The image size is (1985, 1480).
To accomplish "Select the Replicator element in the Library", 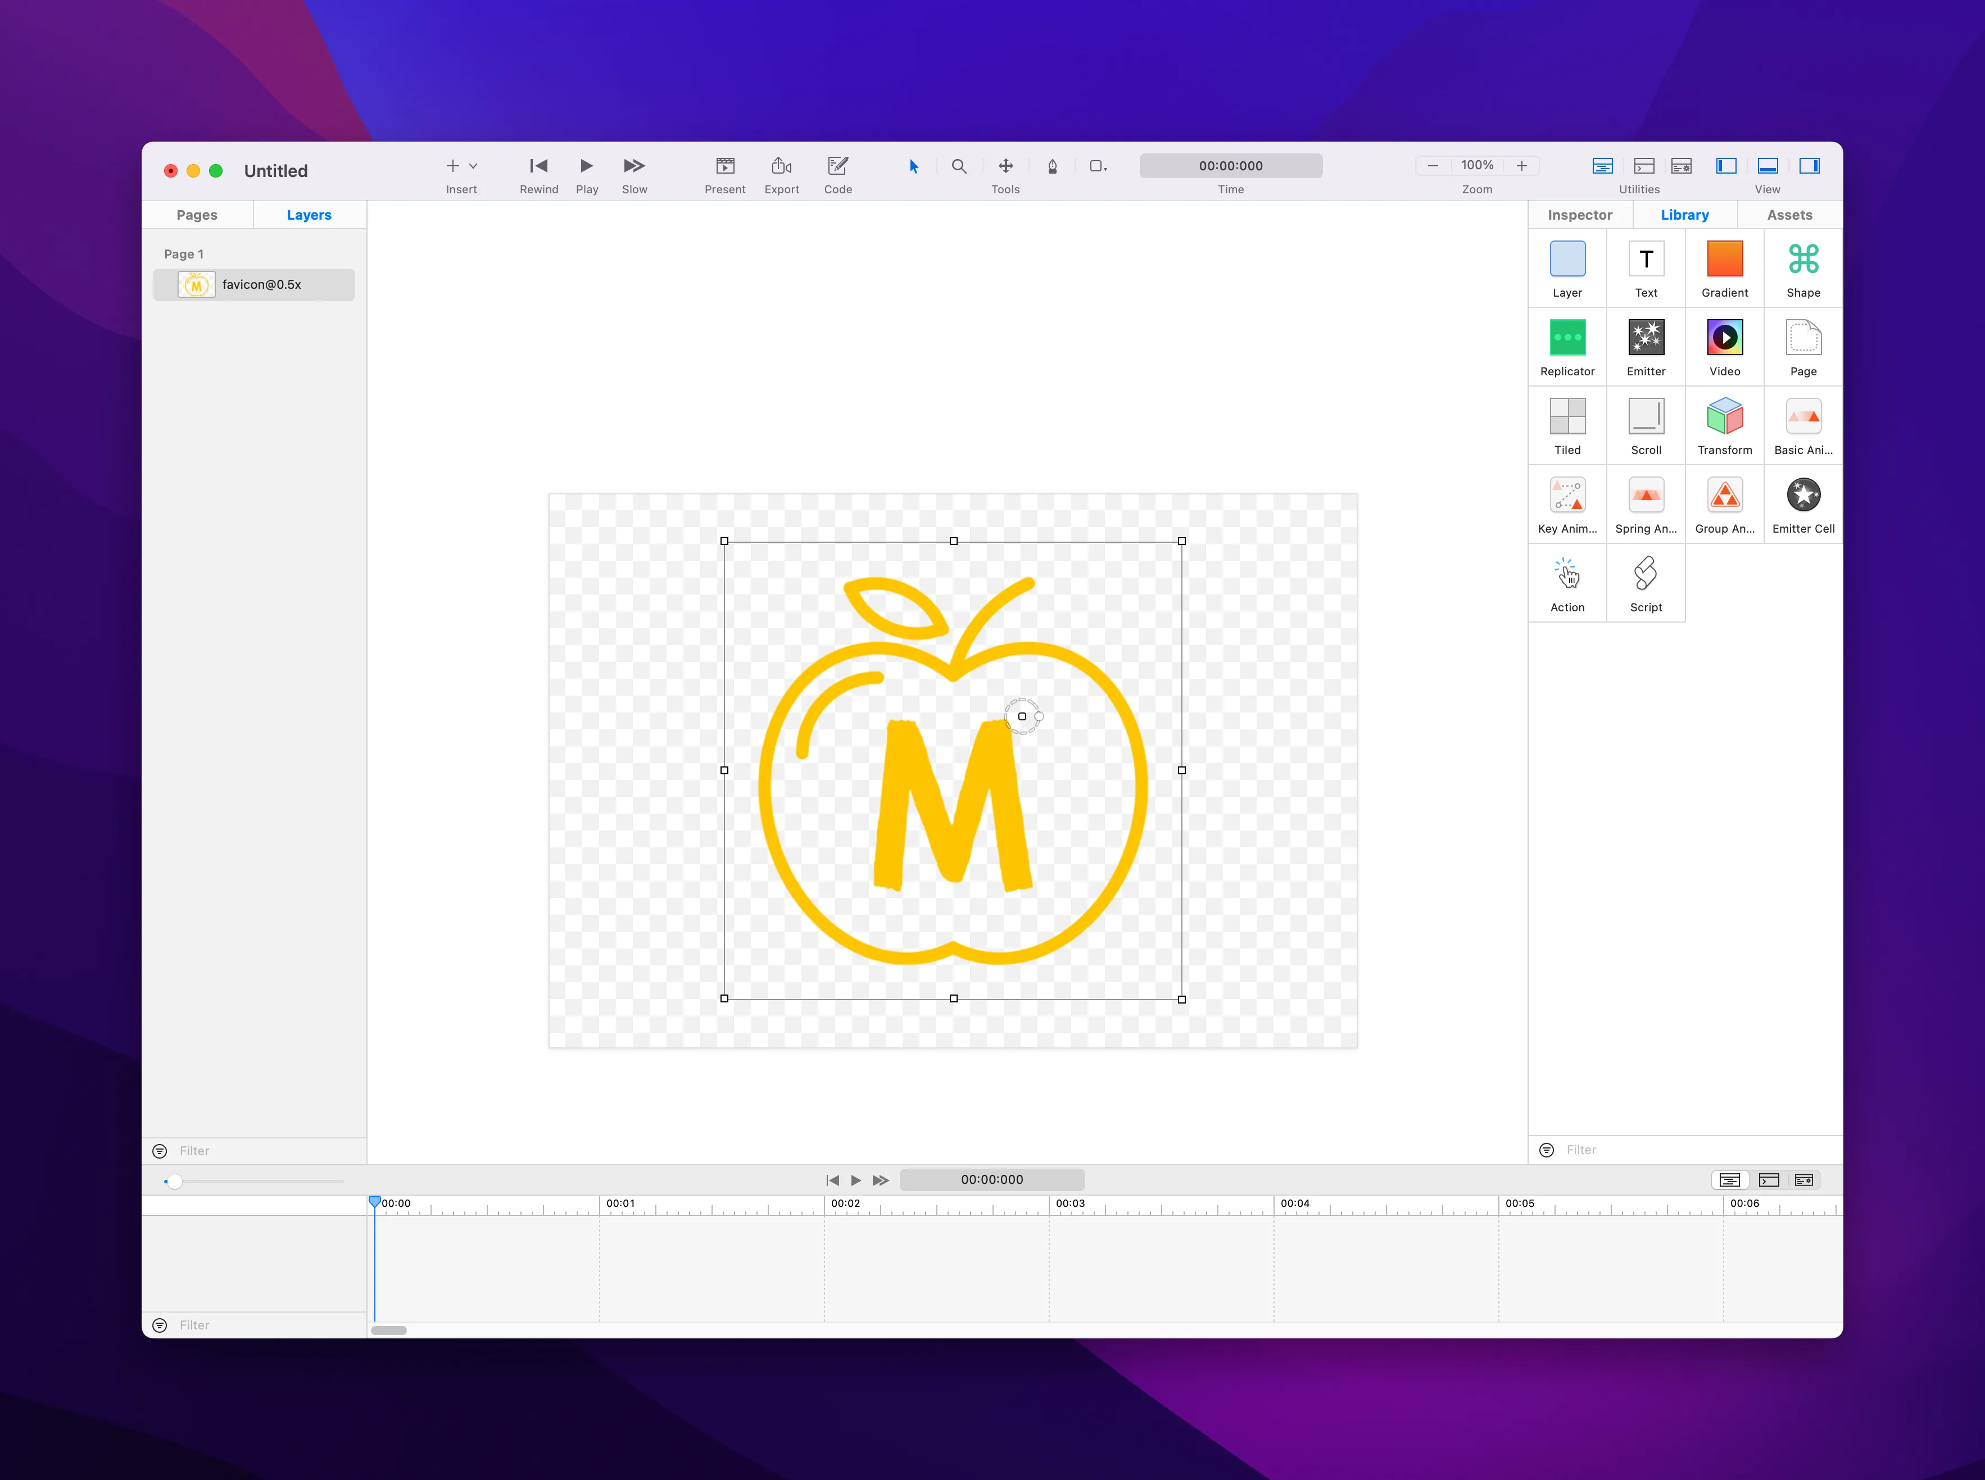I will coord(1567,347).
